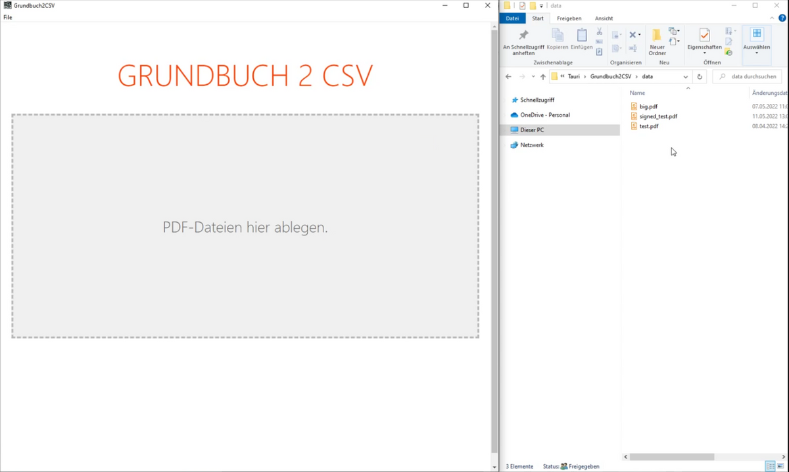Expand the address bar history dropdown
This screenshot has height=472, width=789.
(686, 77)
